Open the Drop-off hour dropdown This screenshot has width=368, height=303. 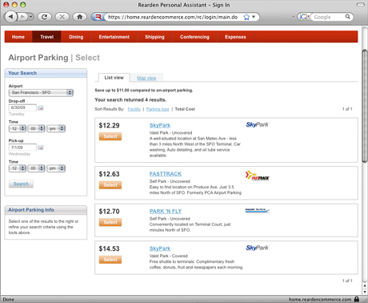tap(18, 128)
